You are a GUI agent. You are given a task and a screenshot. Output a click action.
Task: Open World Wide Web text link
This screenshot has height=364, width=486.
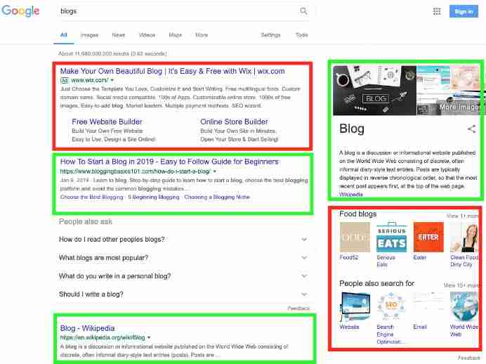[464, 330]
